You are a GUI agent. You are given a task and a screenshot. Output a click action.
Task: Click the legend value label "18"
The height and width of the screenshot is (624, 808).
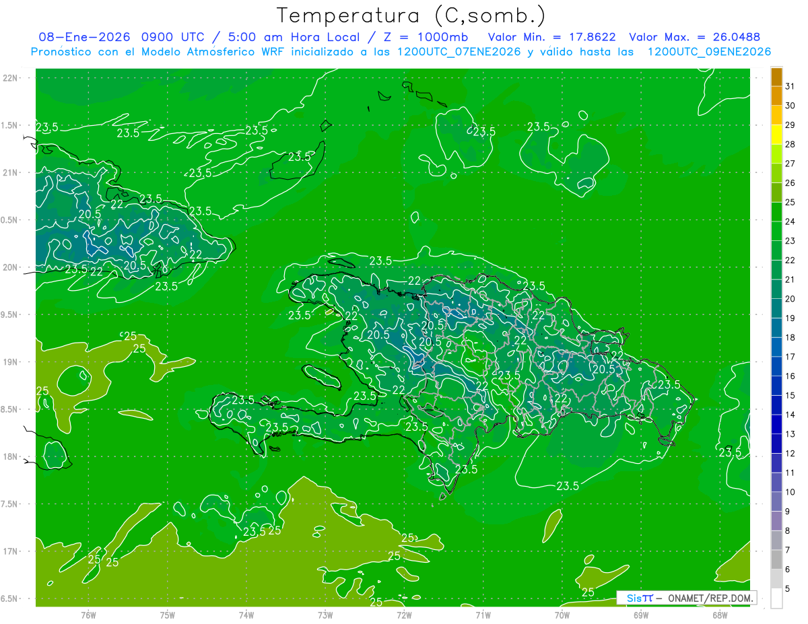[x=790, y=337]
